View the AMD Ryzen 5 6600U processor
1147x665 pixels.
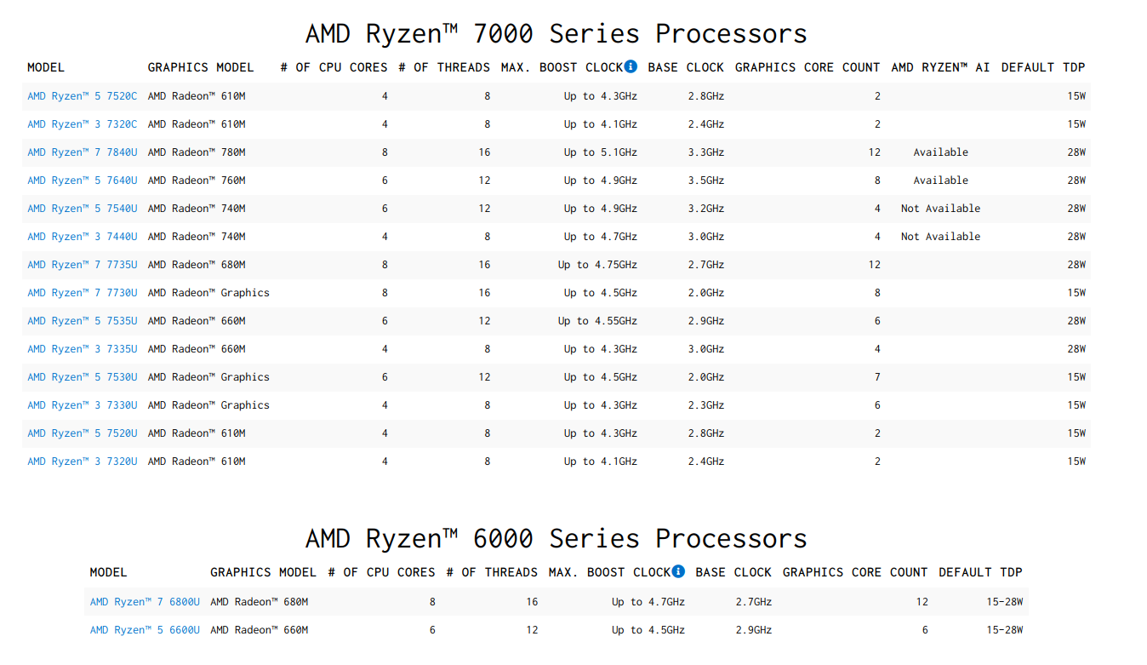point(145,630)
